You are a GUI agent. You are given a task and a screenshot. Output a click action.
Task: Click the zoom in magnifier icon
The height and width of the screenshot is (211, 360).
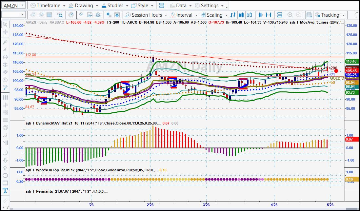point(290,15)
